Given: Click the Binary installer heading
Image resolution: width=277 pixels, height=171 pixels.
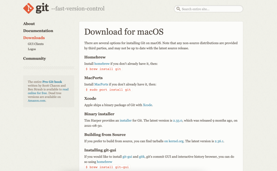Looking at the screenshot, I should pos(99,114).
